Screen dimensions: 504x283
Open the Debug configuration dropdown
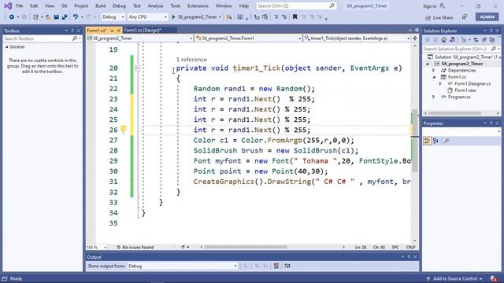tap(113, 17)
